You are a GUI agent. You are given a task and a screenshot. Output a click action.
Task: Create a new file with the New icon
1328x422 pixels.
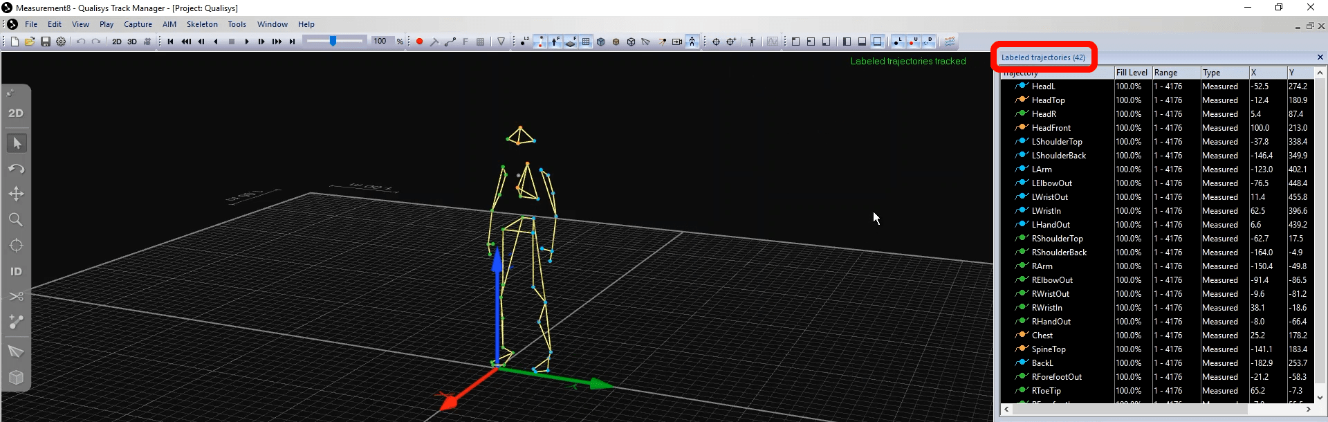pos(15,42)
